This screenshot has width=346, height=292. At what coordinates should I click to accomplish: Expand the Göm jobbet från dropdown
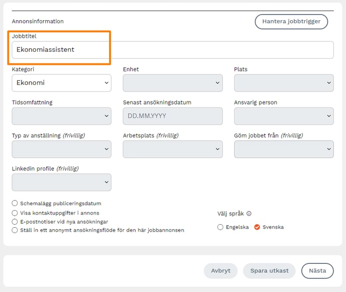click(x=284, y=149)
